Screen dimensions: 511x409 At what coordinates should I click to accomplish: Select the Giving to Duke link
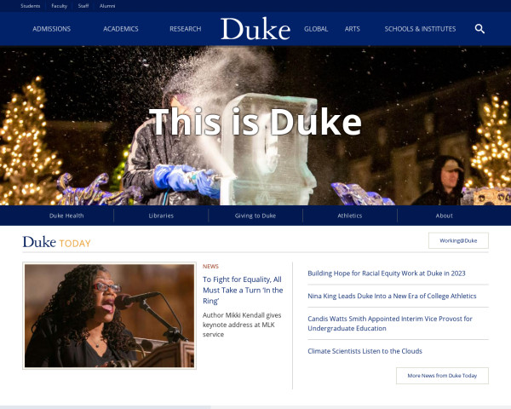pos(255,216)
